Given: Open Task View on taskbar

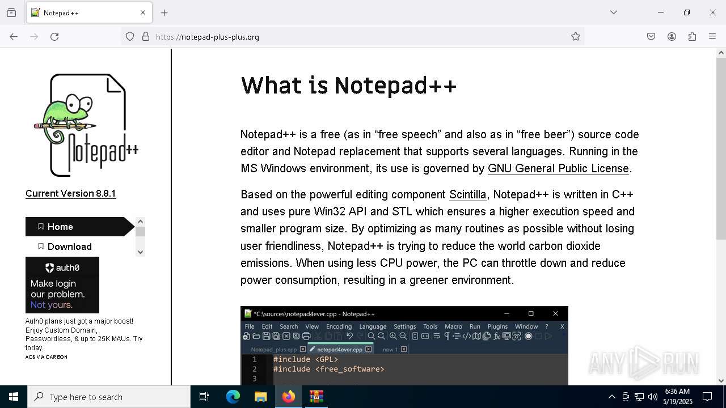Looking at the screenshot, I should [x=204, y=397].
